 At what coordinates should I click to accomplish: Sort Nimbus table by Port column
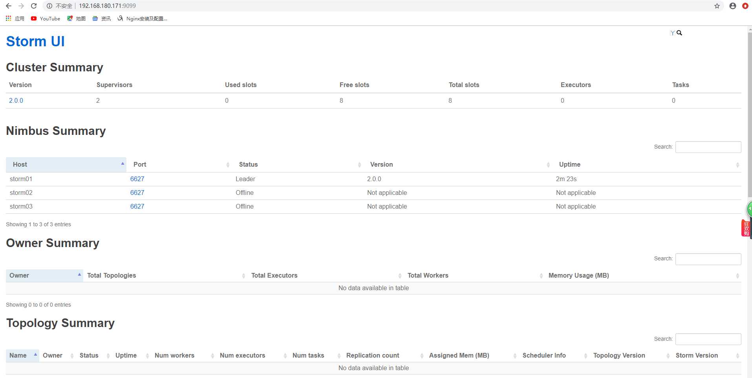click(x=179, y=165)
